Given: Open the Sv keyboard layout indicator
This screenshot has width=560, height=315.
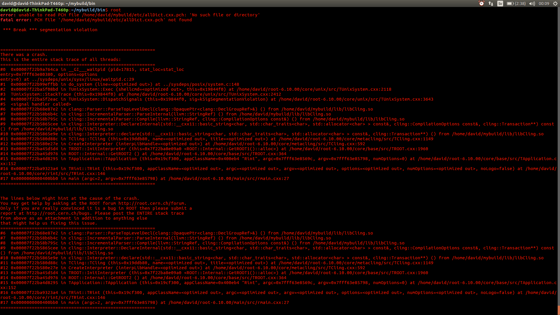Looking at the screenshot, I should [500, 3].
